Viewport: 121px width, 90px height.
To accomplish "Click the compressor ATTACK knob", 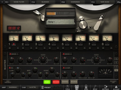I will [65, 74].
